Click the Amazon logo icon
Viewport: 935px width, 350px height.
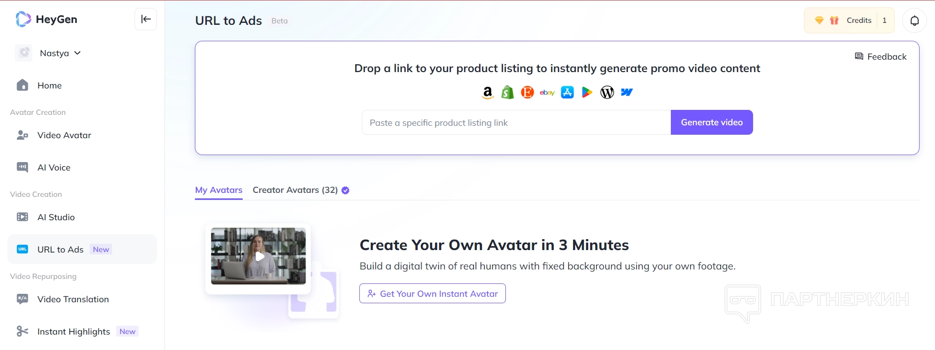(x=487, y=92)
